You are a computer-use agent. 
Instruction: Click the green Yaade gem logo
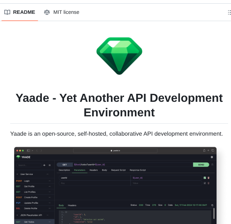[x=119, y=56]
